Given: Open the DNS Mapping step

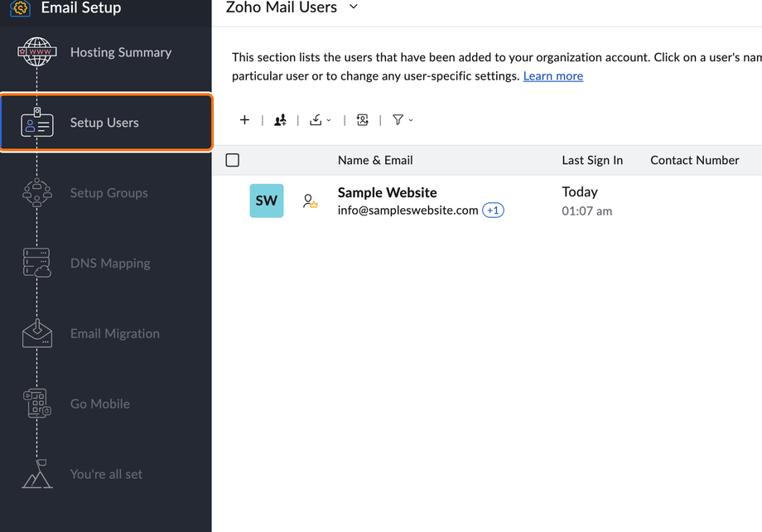Looking at the screenshot, I should (106, 263).
